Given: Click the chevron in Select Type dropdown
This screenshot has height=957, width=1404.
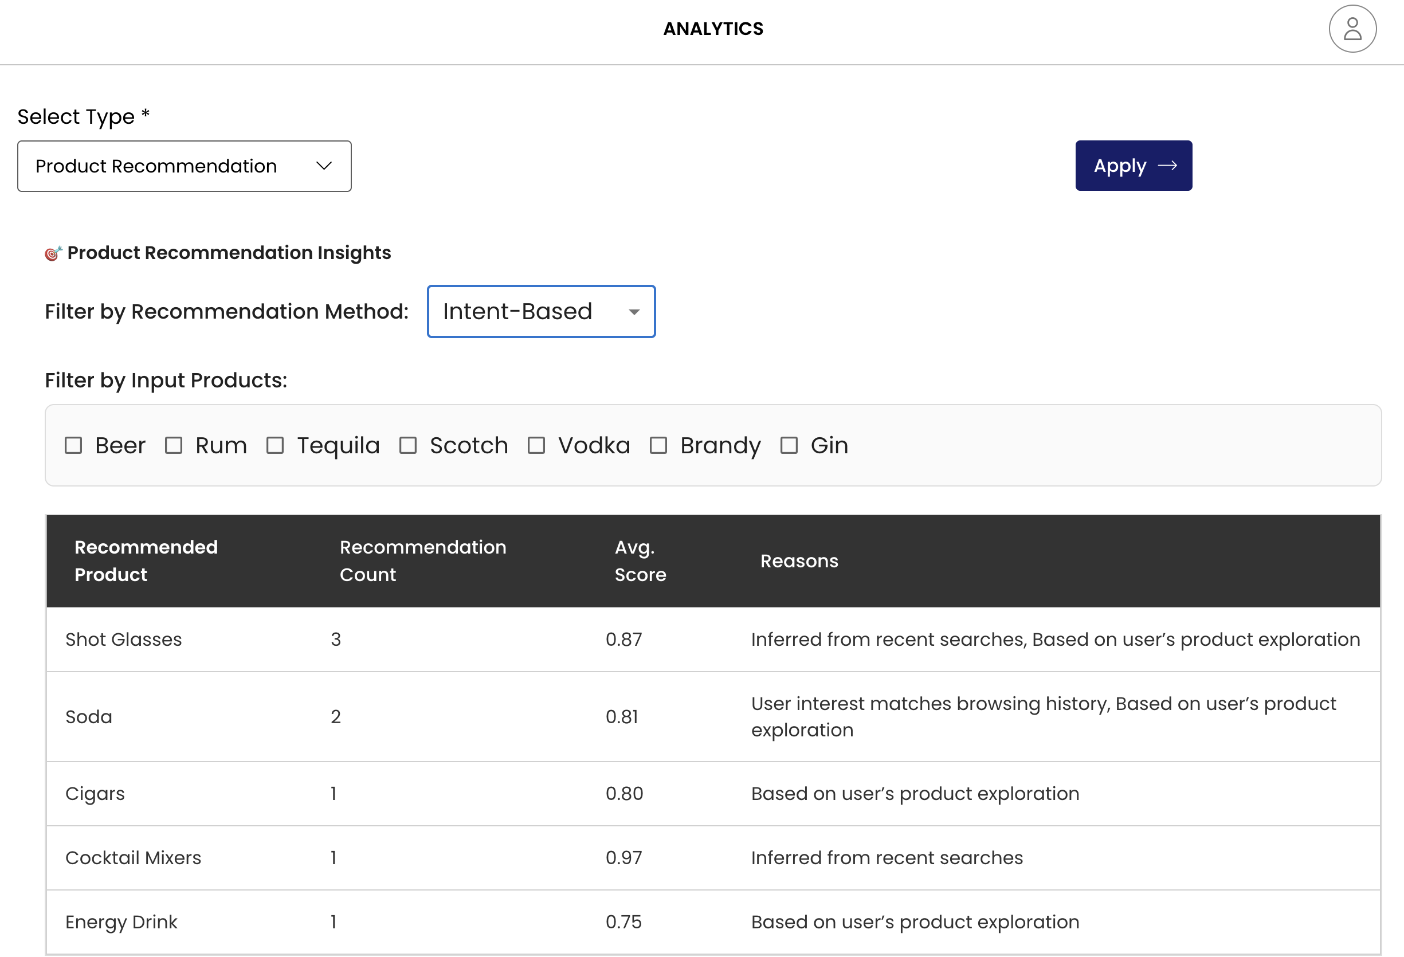Looking at the screenshot, I should [324, 166].
